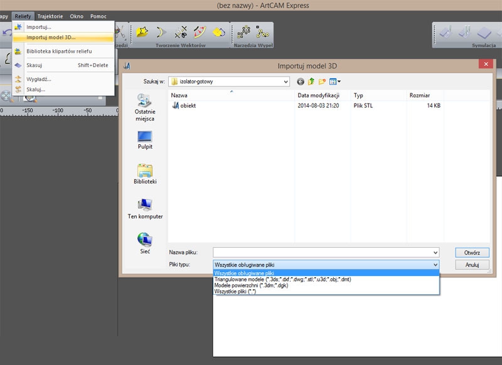Choose Wygładź... menu entry
502x365 pixels.
point(63,79)
